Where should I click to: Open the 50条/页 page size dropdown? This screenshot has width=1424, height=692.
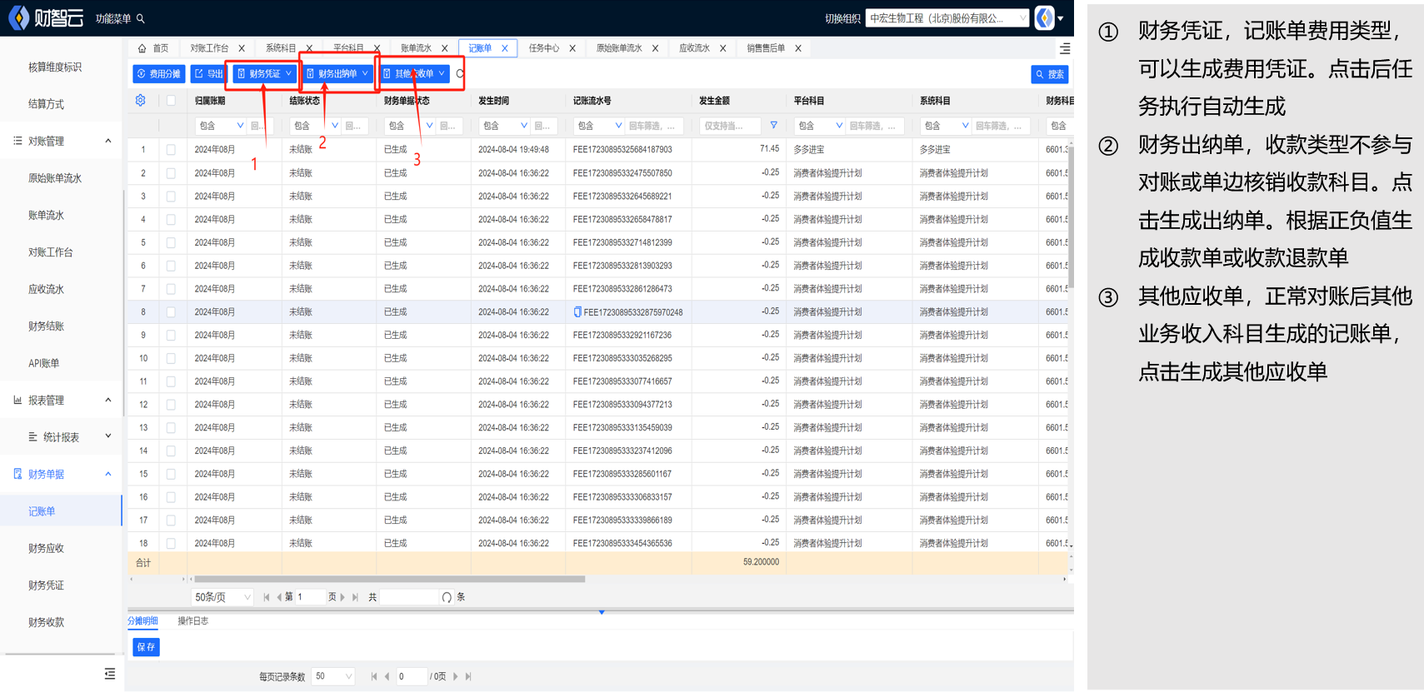point(222,597)
